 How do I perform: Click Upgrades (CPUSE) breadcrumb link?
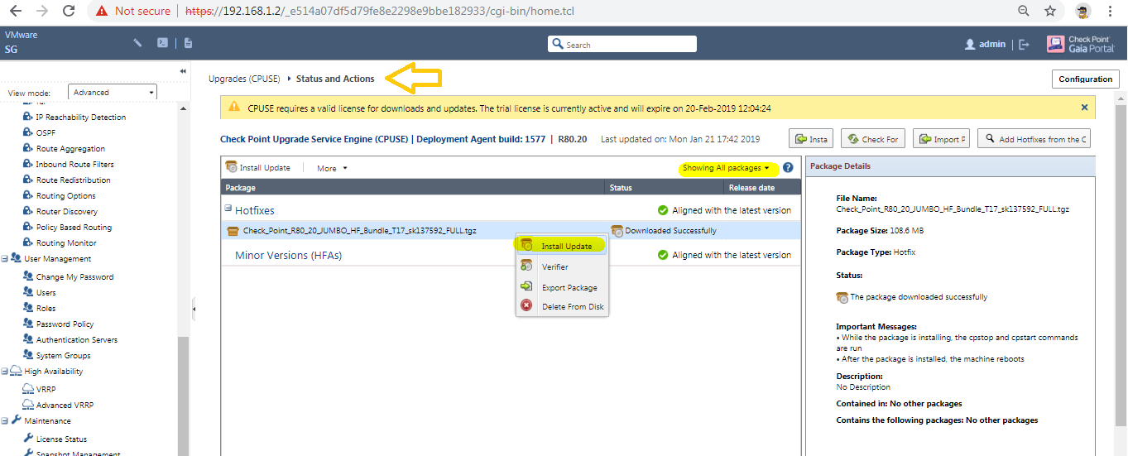click(243, 79)
